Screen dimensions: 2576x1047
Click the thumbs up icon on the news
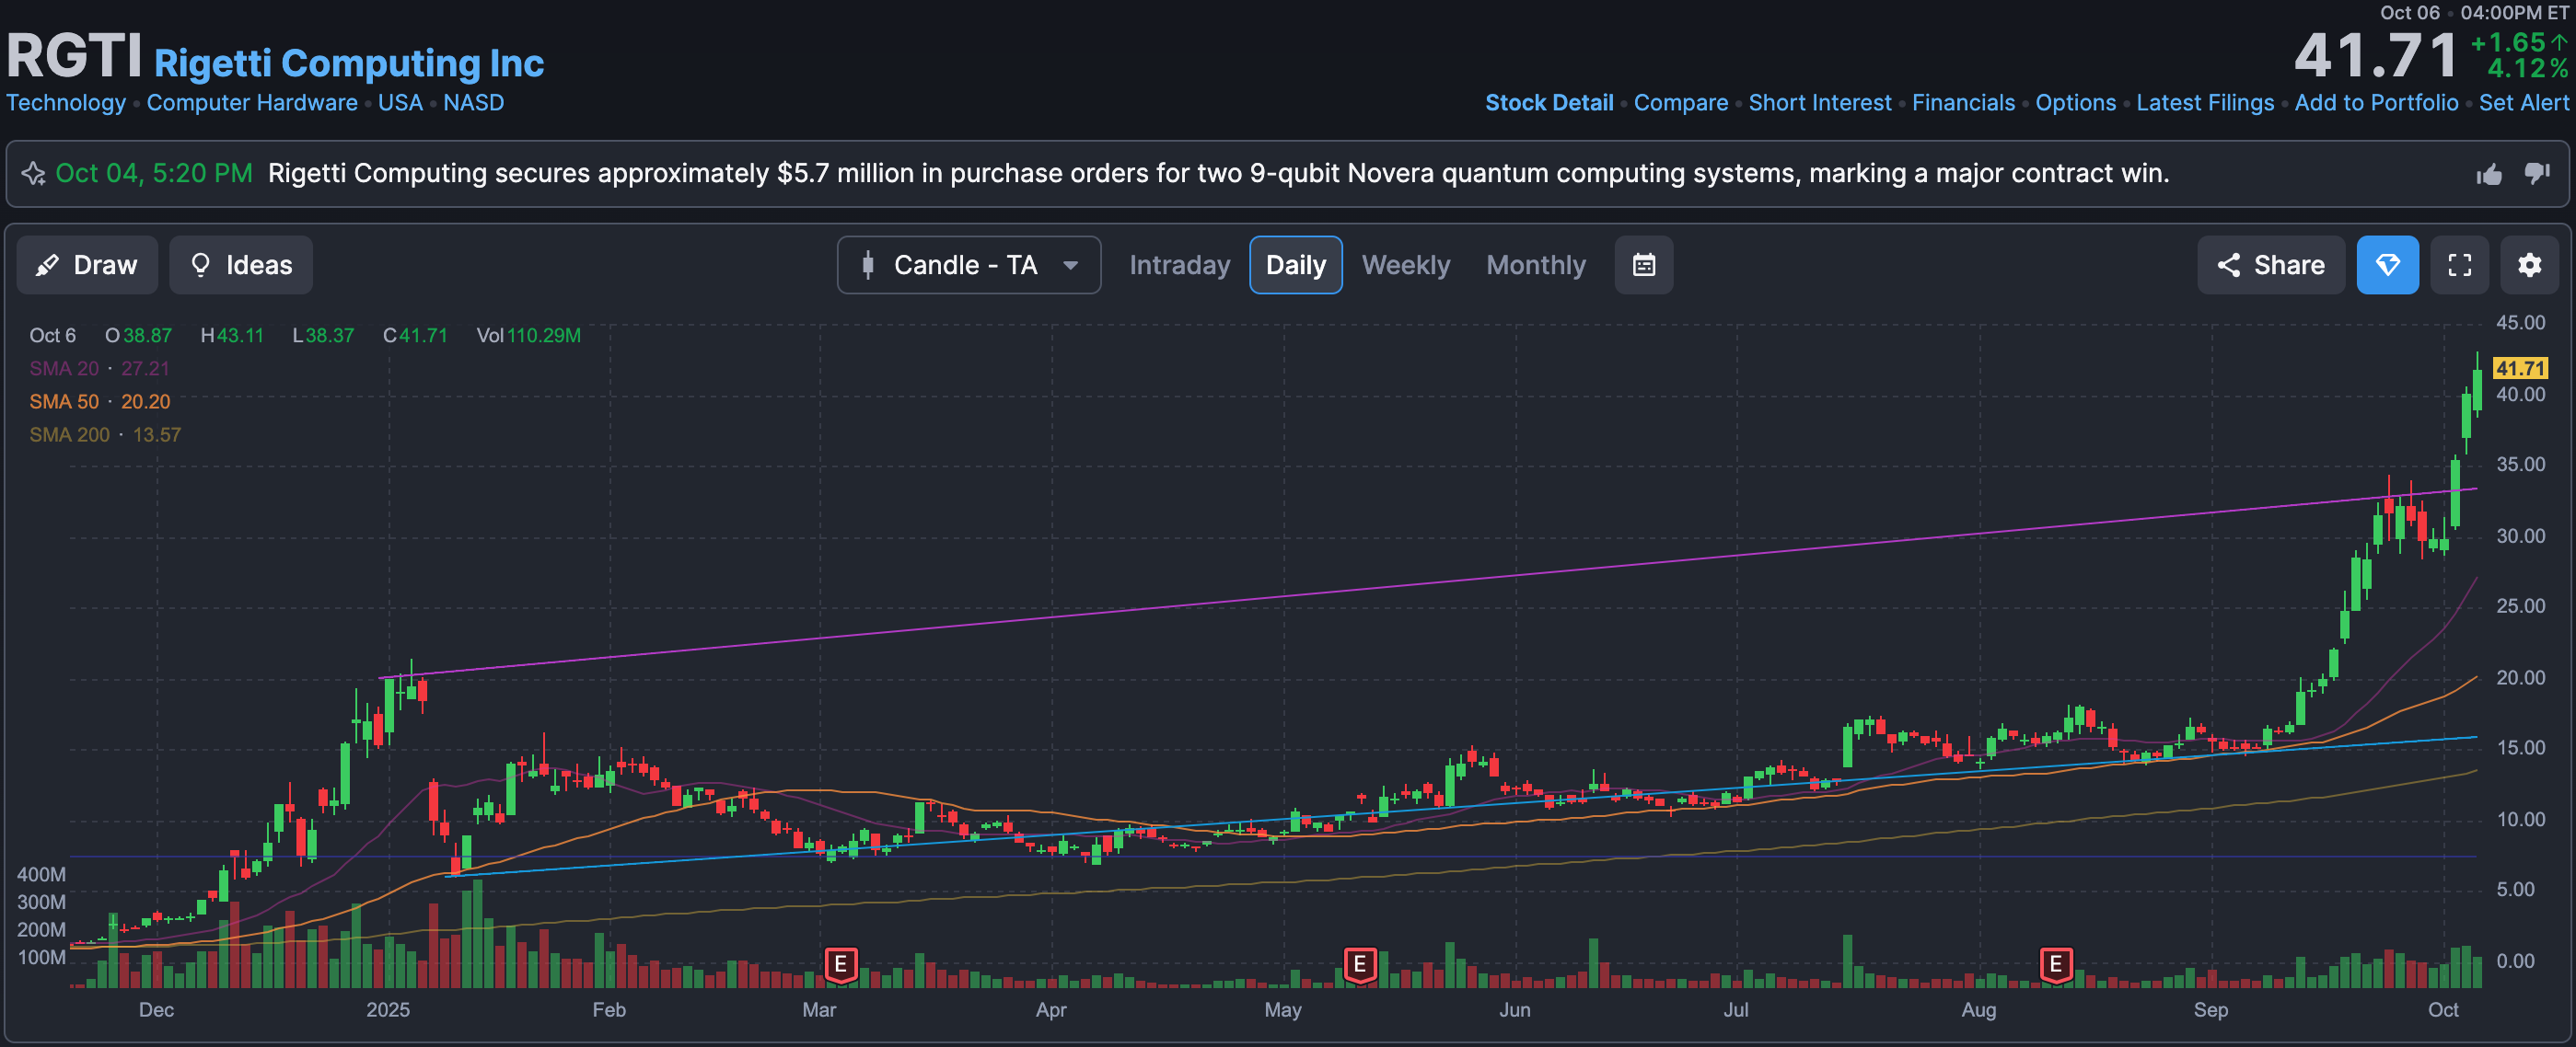[2489, 175]
